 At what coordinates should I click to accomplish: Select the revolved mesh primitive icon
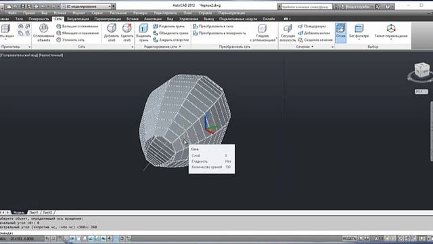pos(21,26)
